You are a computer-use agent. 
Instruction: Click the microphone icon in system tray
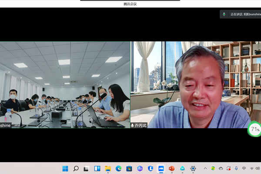(x=236, y=168)
